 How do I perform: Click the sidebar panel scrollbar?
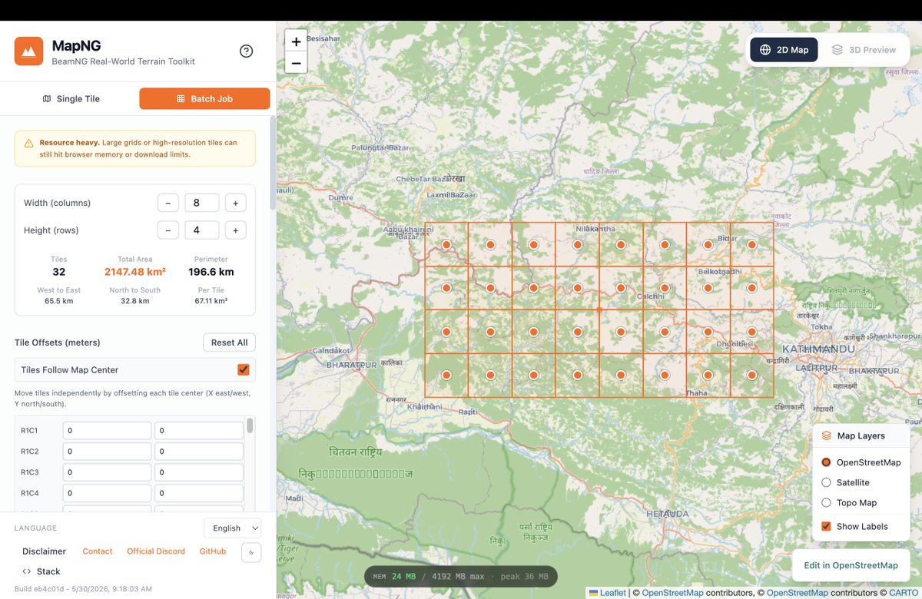coord(271,163)
